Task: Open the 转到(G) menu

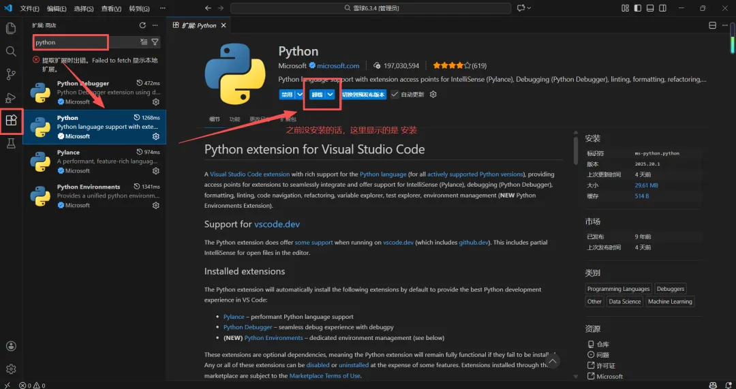Action: click(x=140, y=8)
